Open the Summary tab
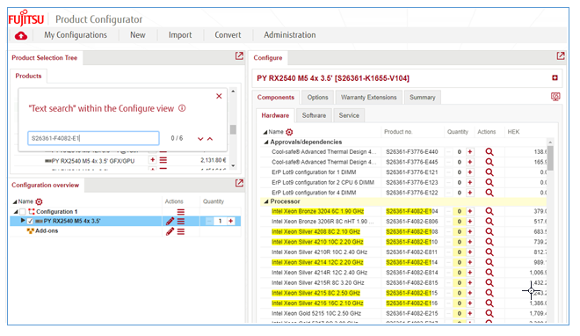This screenshot has height=336, width=580. coord(422,98)
